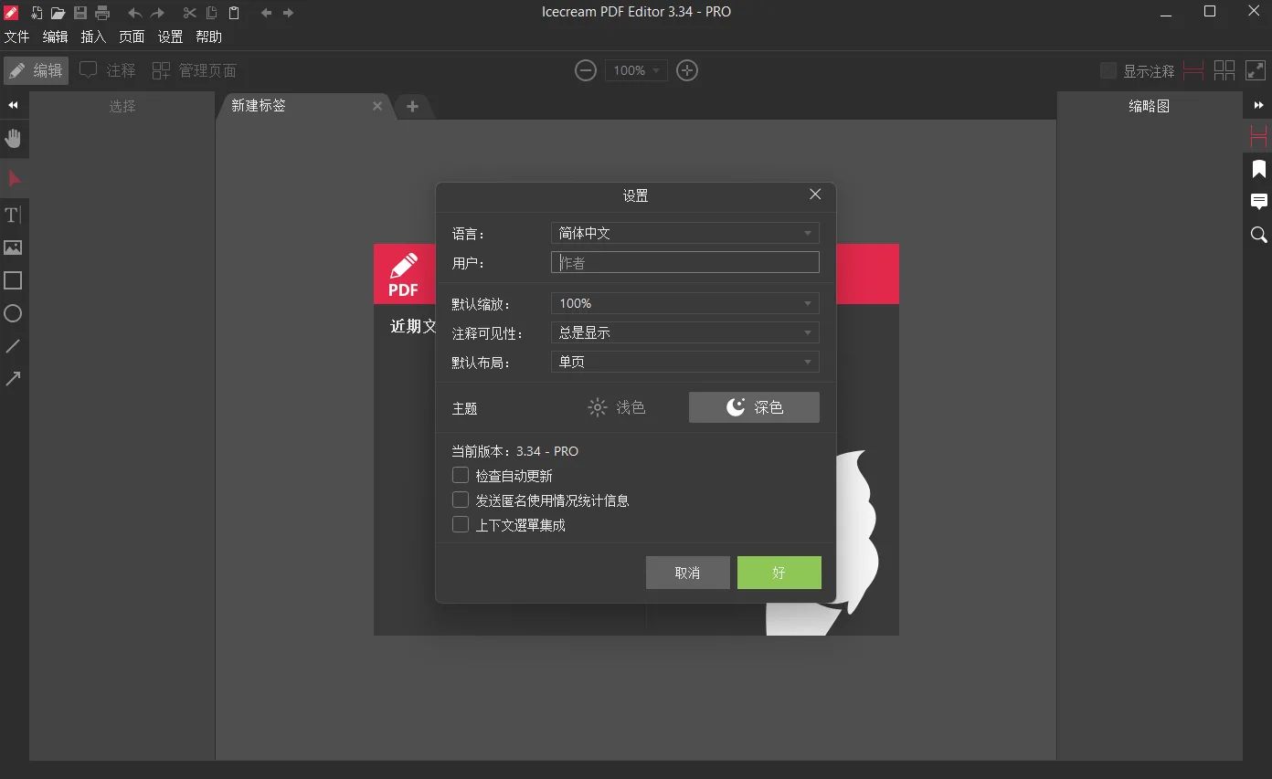
Task: Click the 好 confirm button
Action: pos(779,573)
